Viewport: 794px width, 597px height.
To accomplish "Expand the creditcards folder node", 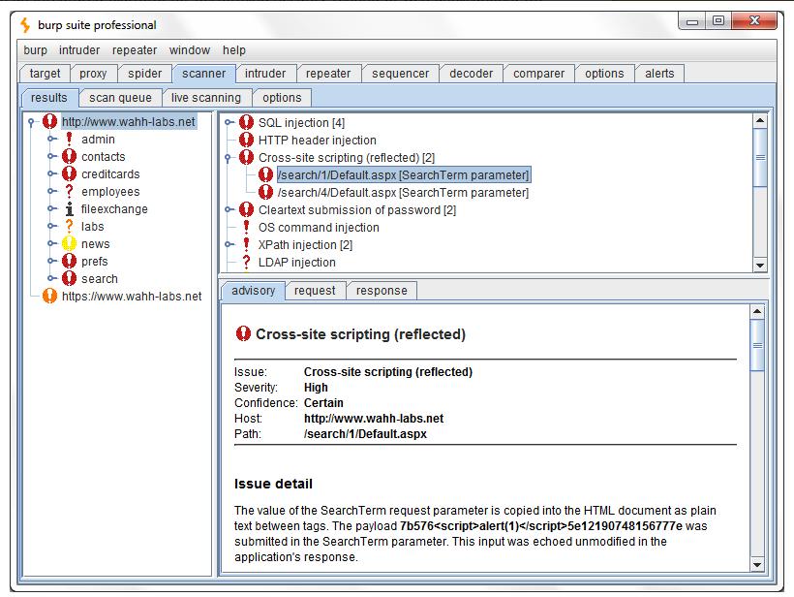I will pos(51,173).
